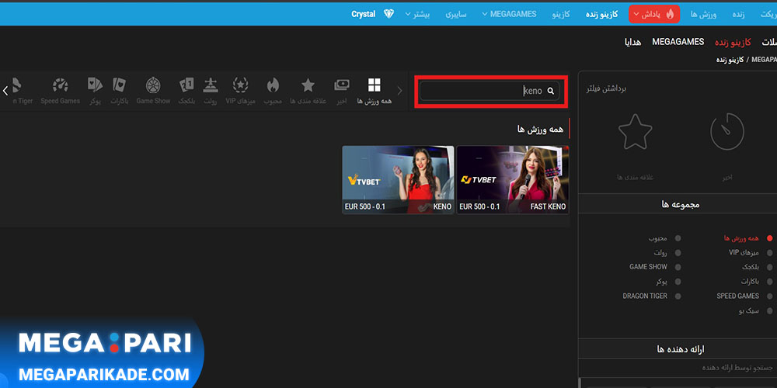Expand the پاداش bonus dropdown
This screenshot has width=777, height=388.
(654, 14)
